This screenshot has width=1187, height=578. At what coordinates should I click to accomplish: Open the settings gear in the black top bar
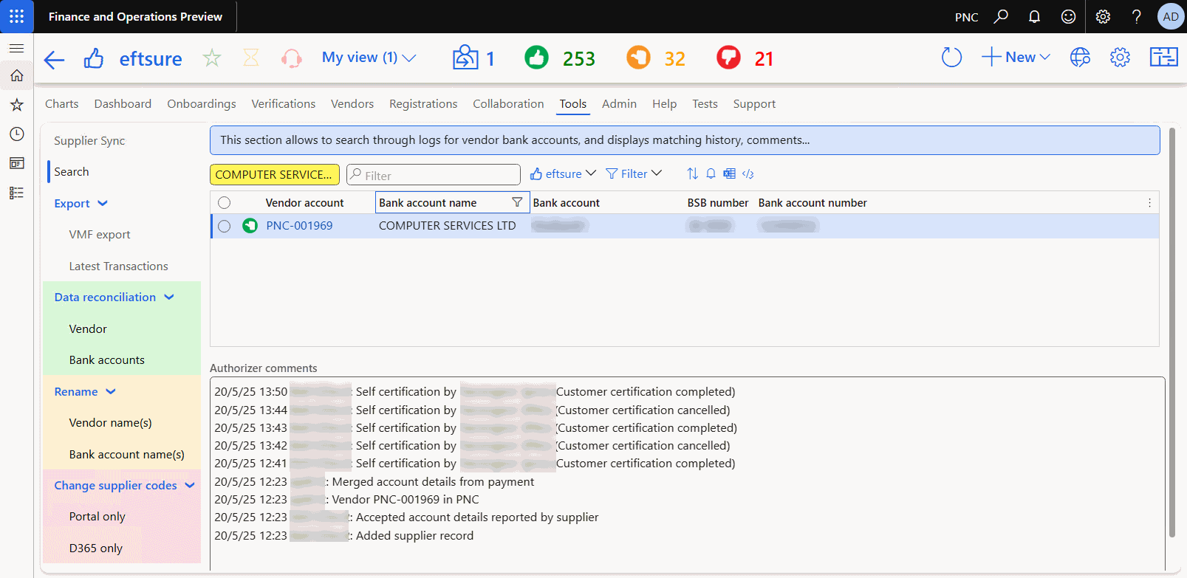(x=1103, y=16)
